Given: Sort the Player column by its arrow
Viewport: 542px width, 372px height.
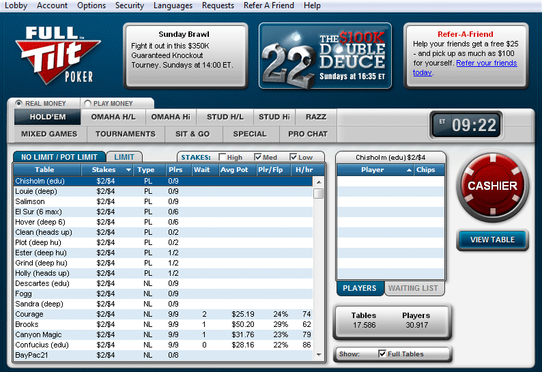Looking at the screenshot, I should (409, 170).
